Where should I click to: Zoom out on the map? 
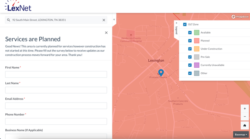245,116
